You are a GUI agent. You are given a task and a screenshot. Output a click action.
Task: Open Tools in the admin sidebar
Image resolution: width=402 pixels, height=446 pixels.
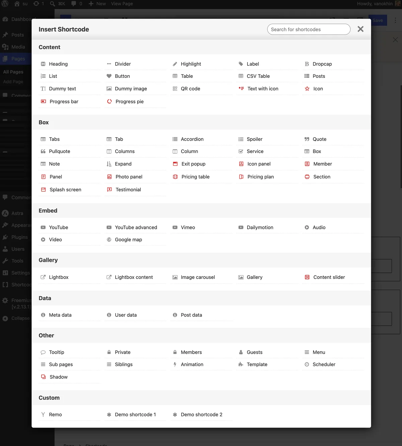point(16,261)
